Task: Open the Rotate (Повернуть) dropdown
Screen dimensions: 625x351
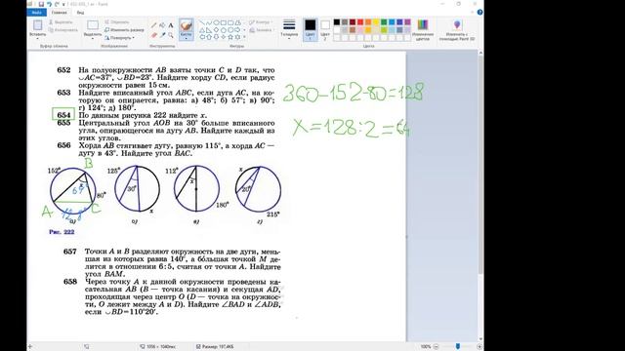Action: (119, 38)
